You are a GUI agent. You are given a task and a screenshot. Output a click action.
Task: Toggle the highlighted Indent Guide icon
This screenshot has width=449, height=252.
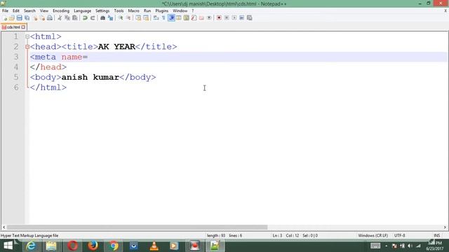[x=171, y=17]
